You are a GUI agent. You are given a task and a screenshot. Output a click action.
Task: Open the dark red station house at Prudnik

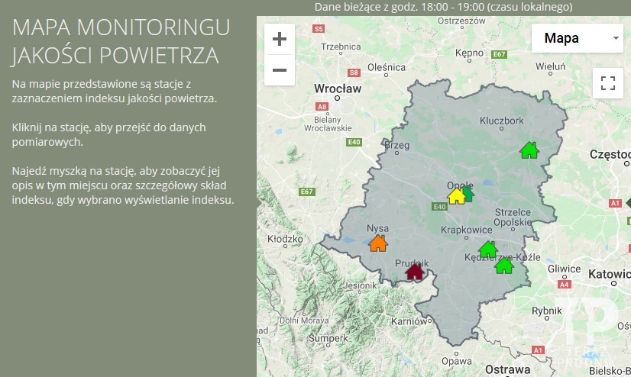pos(415,271)
